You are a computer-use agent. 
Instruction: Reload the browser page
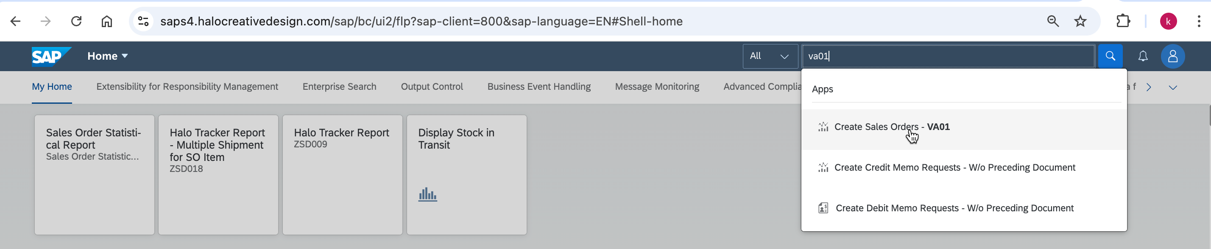point(76,21)
